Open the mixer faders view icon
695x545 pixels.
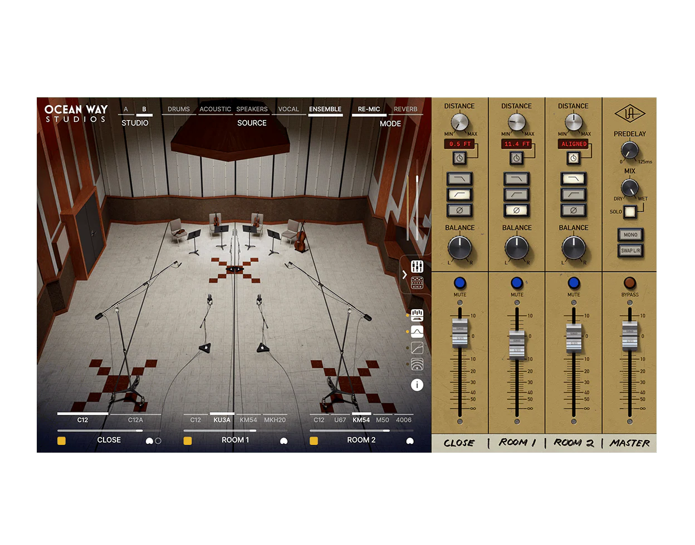[x=417, y=266]
